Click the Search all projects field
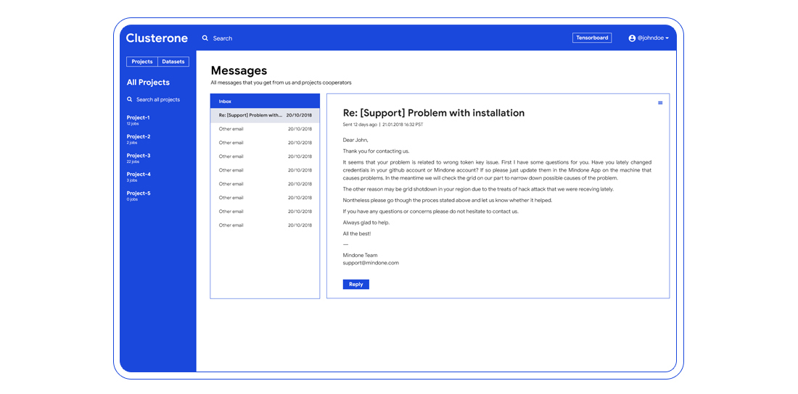 coord(157,100)
